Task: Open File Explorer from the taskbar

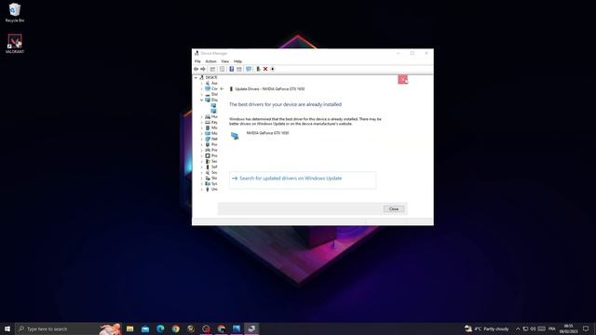Action: [130, 328]
